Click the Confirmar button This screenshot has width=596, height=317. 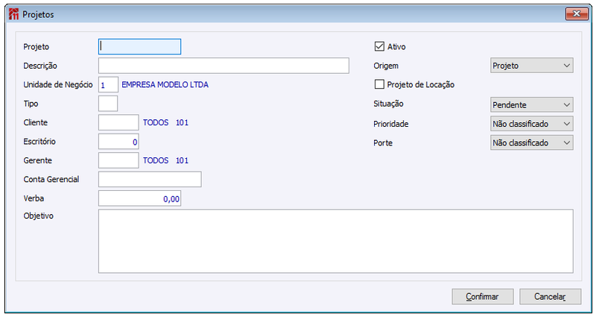coord(483,296)
